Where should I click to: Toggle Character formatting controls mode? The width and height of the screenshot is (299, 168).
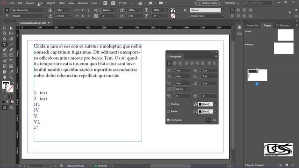tap(7, 10)
